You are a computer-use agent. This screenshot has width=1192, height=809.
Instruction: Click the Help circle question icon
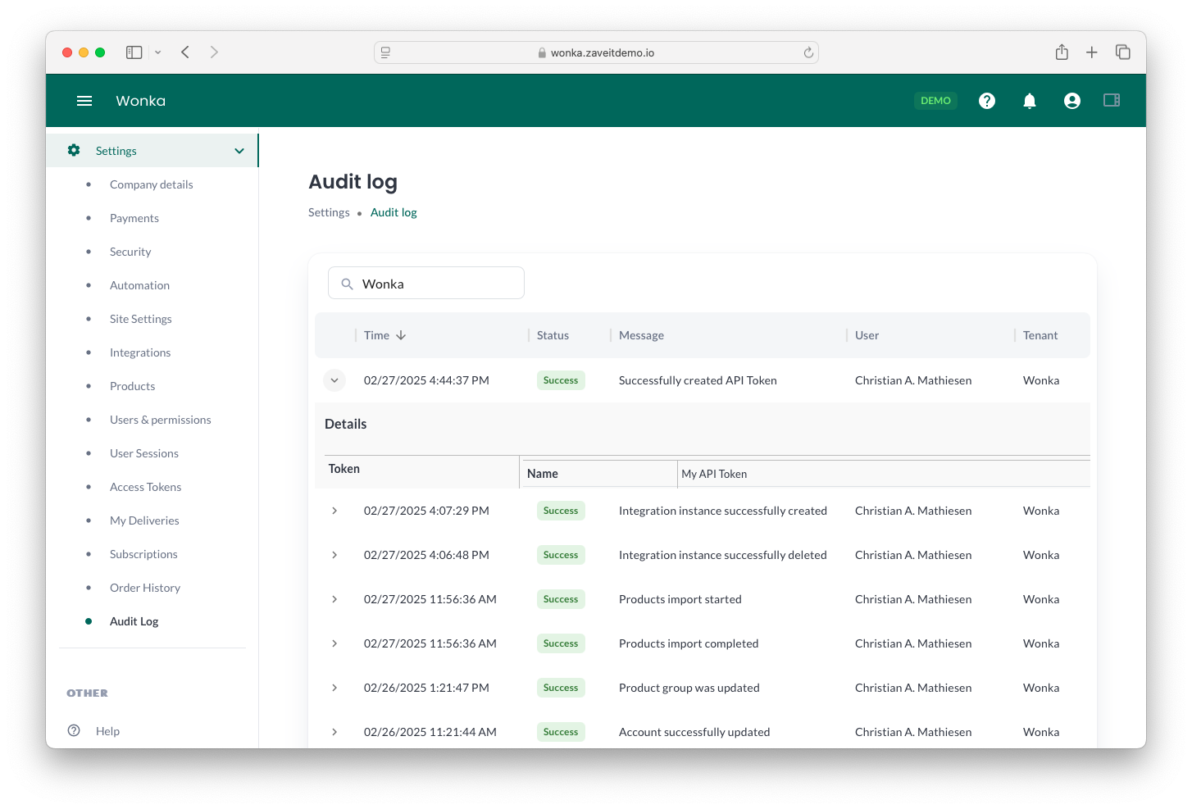pyautogui.click(x=74, y=730)
